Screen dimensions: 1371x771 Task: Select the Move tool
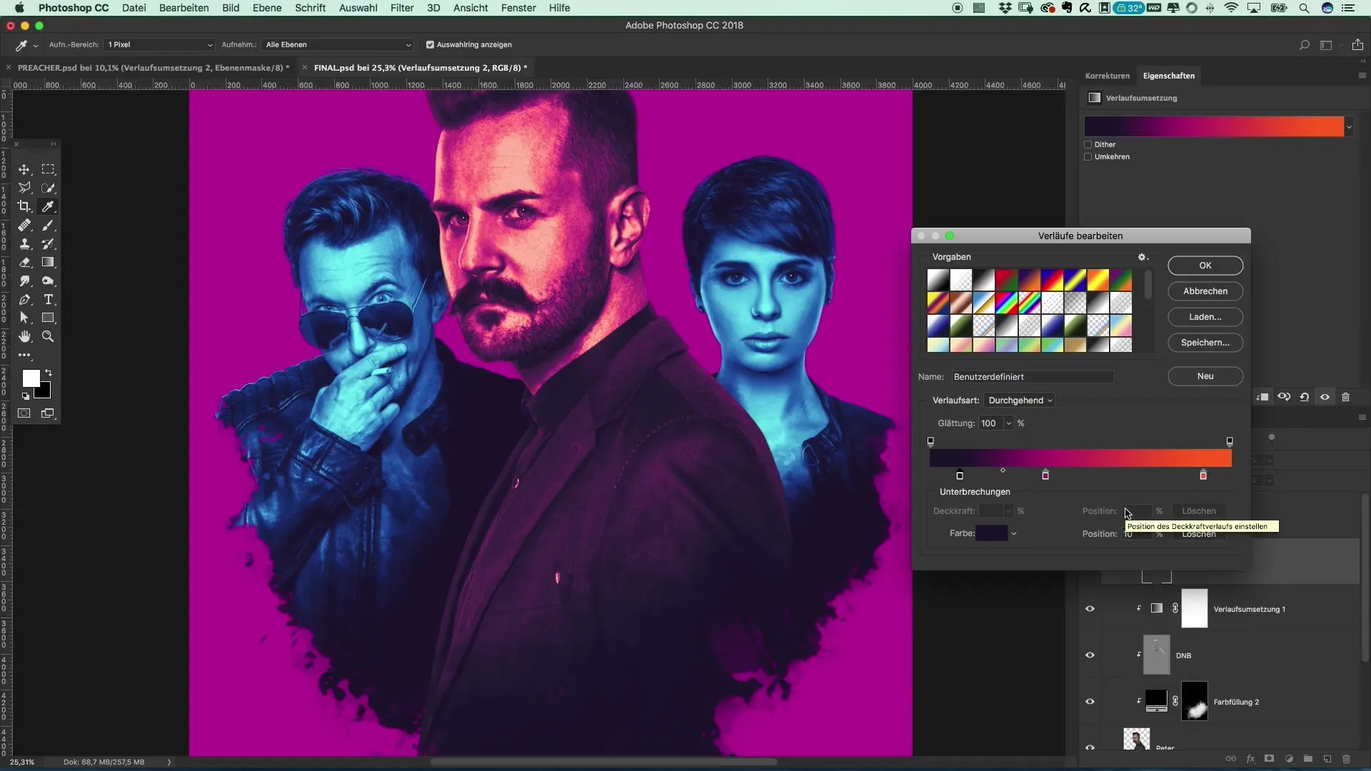pos(24,169)
